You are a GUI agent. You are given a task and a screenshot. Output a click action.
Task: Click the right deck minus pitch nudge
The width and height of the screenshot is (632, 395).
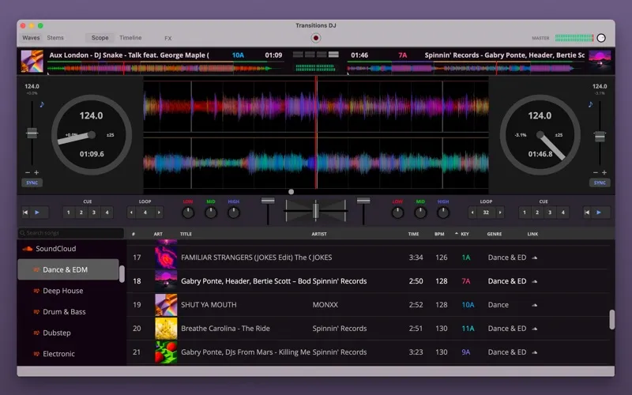596,172
